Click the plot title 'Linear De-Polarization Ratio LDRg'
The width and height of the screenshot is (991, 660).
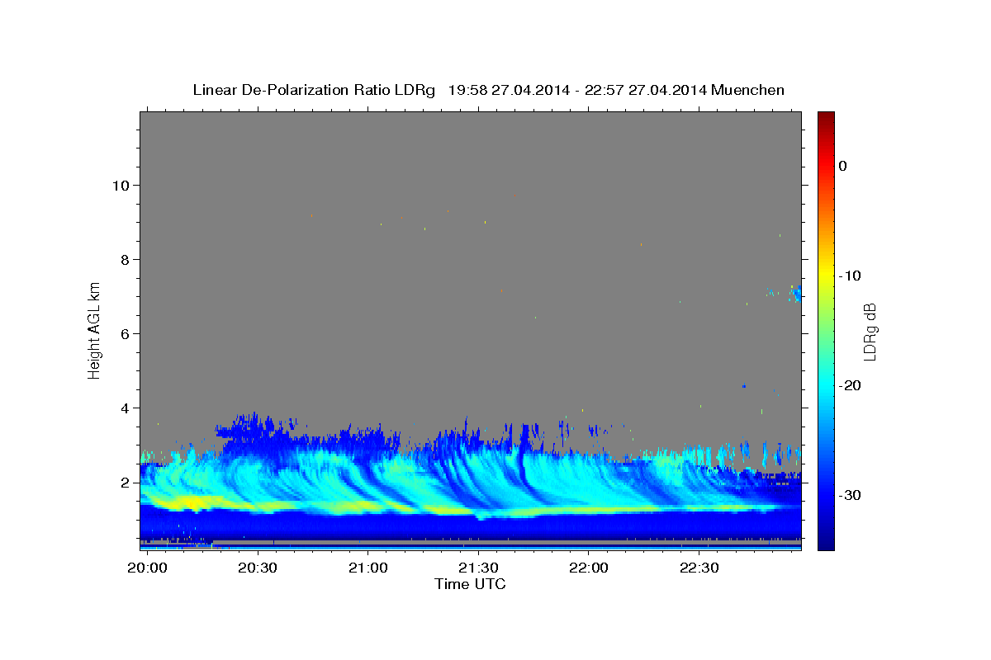coord(314,90)
